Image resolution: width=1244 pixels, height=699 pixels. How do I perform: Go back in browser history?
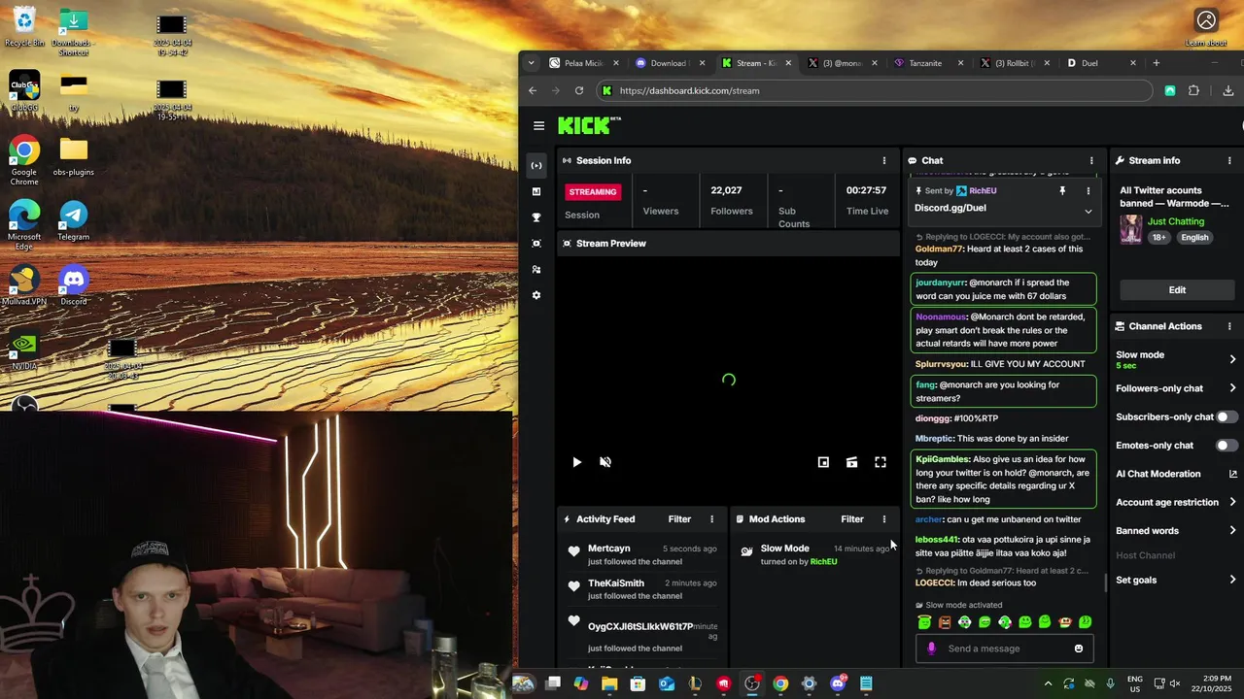click(533, 90)
